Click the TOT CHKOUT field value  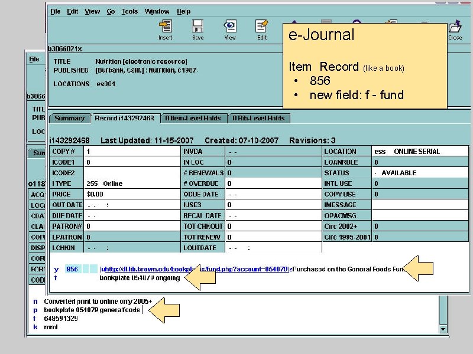(x=273, y=227)
